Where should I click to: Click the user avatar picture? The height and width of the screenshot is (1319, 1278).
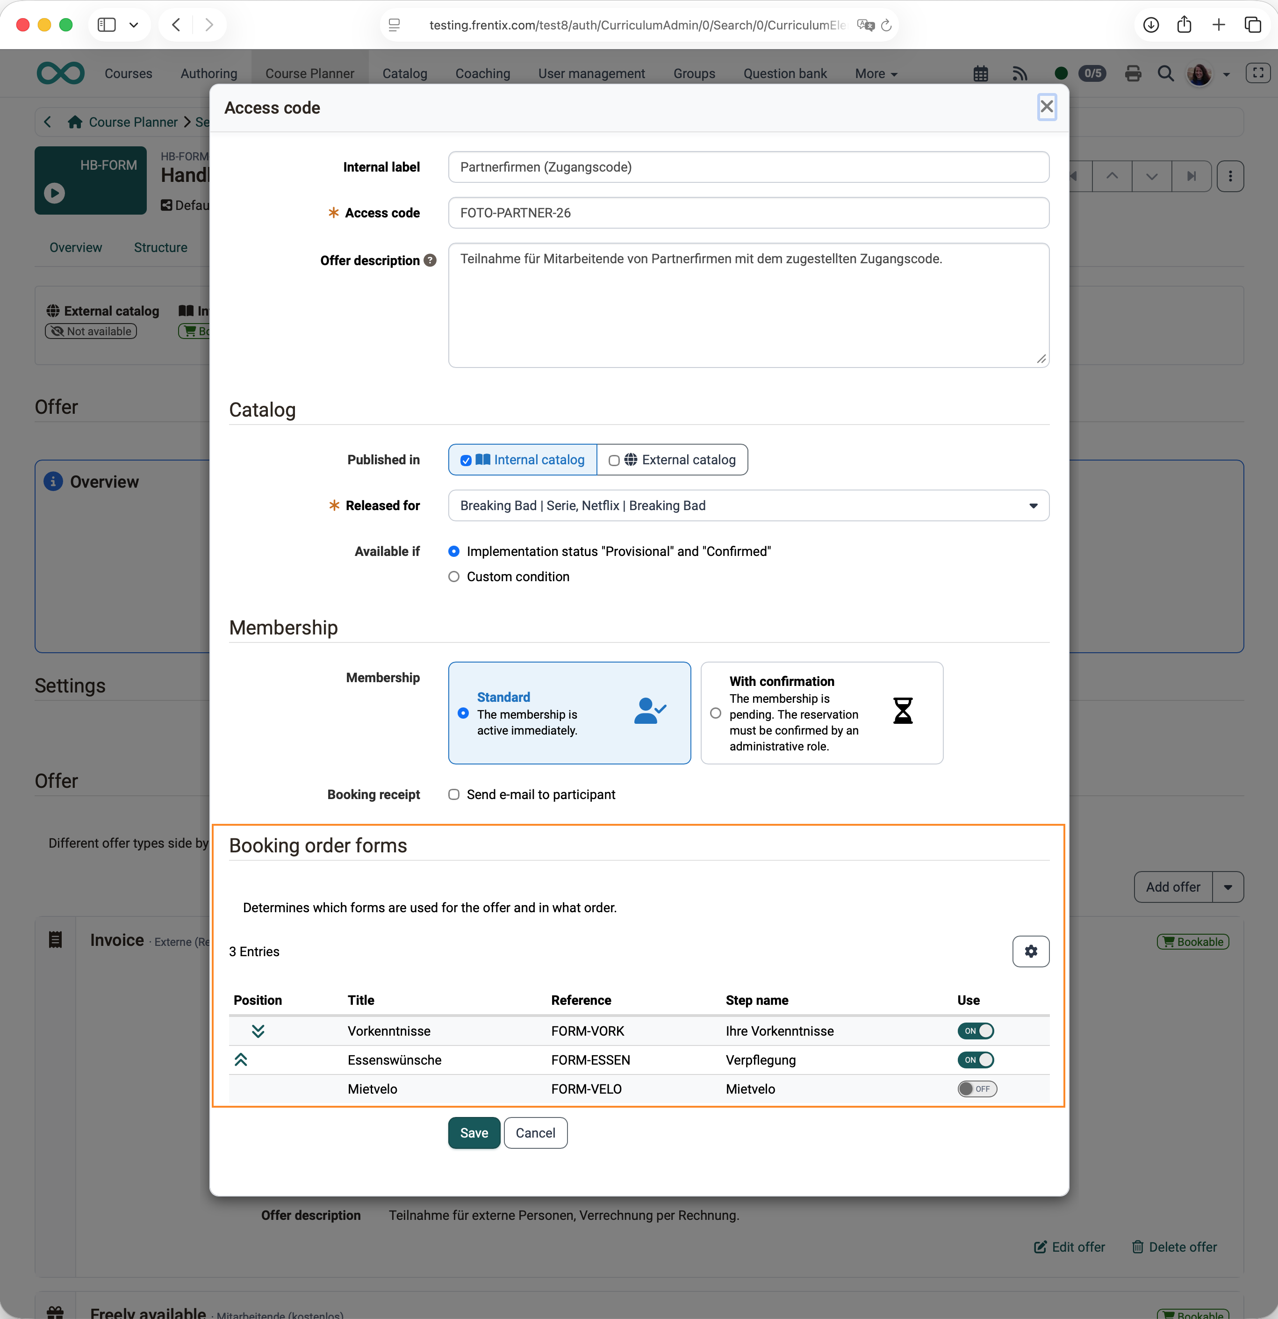(1199, 74)
